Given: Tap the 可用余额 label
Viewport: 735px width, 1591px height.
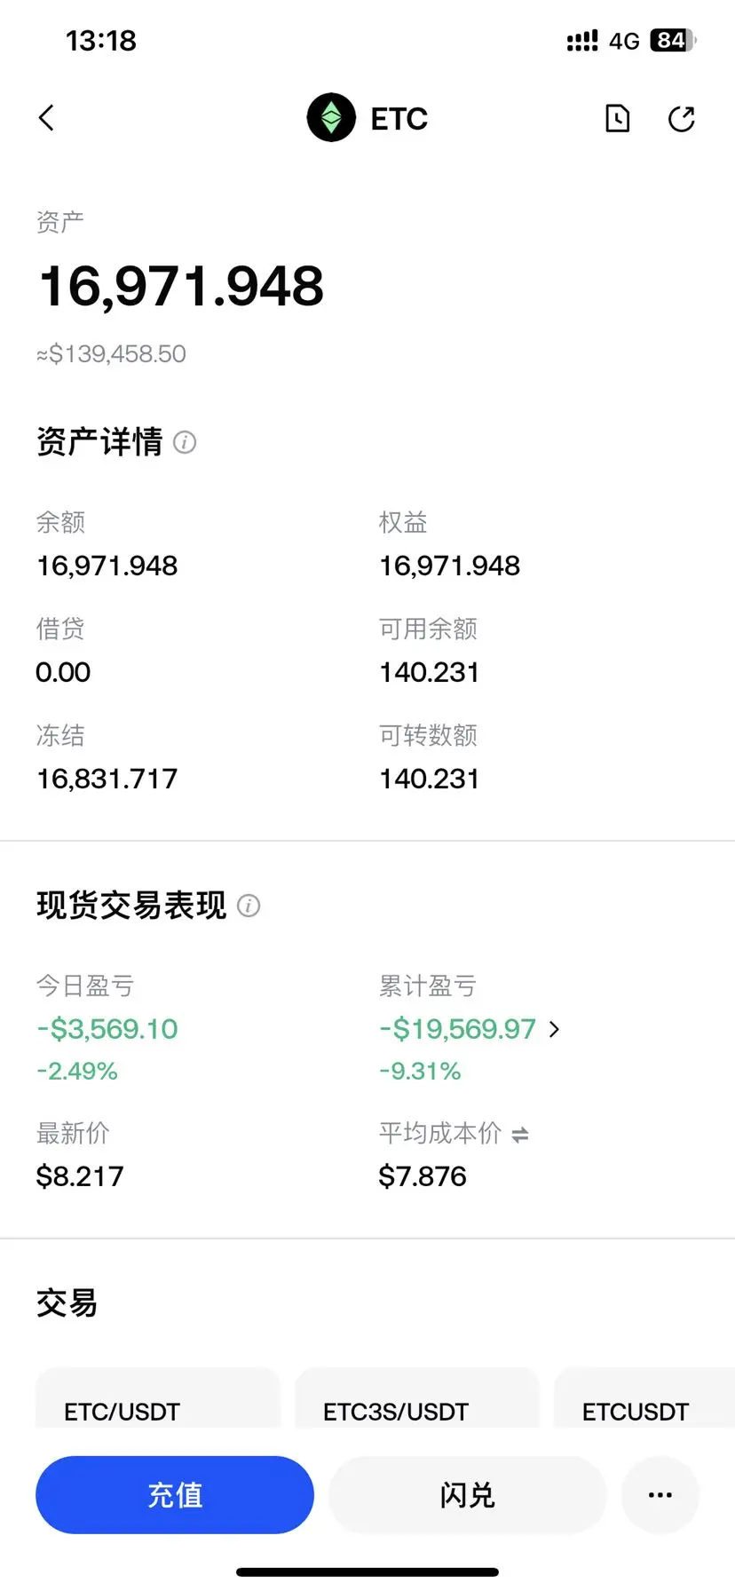Looking at the screenshot, I should tap(428, 629).
